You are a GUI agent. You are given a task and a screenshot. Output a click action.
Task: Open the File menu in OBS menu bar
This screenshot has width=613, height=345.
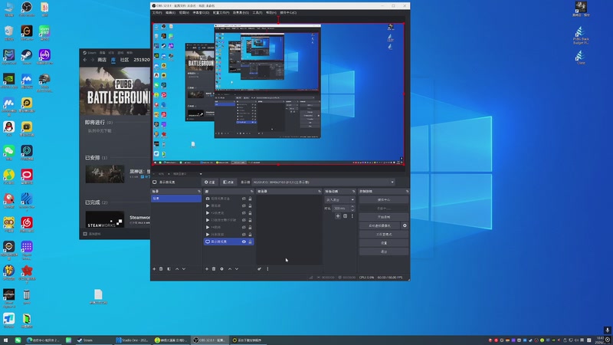coord(157,13)
